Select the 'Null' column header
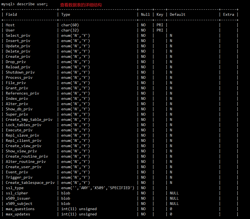This screenshot has width=250, height=219. click(x=146, y=14)
